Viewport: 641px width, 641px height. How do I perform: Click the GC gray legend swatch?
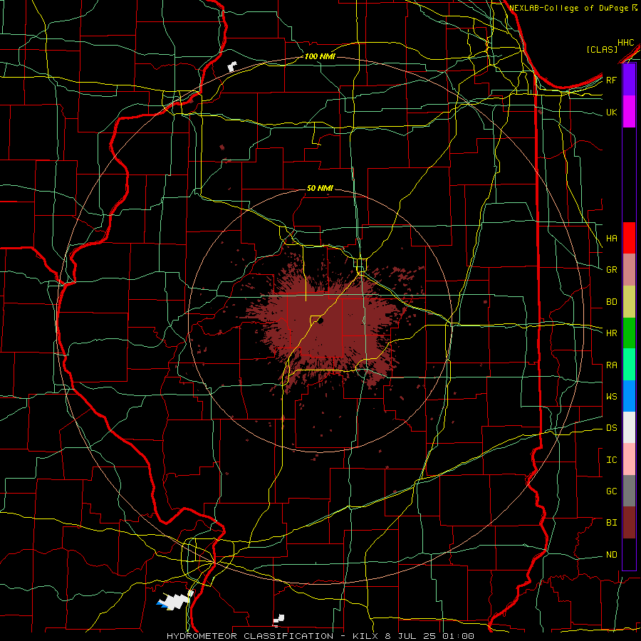tap(629, 491)
